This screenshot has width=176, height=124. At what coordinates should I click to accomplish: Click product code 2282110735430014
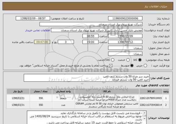[151, 105]
